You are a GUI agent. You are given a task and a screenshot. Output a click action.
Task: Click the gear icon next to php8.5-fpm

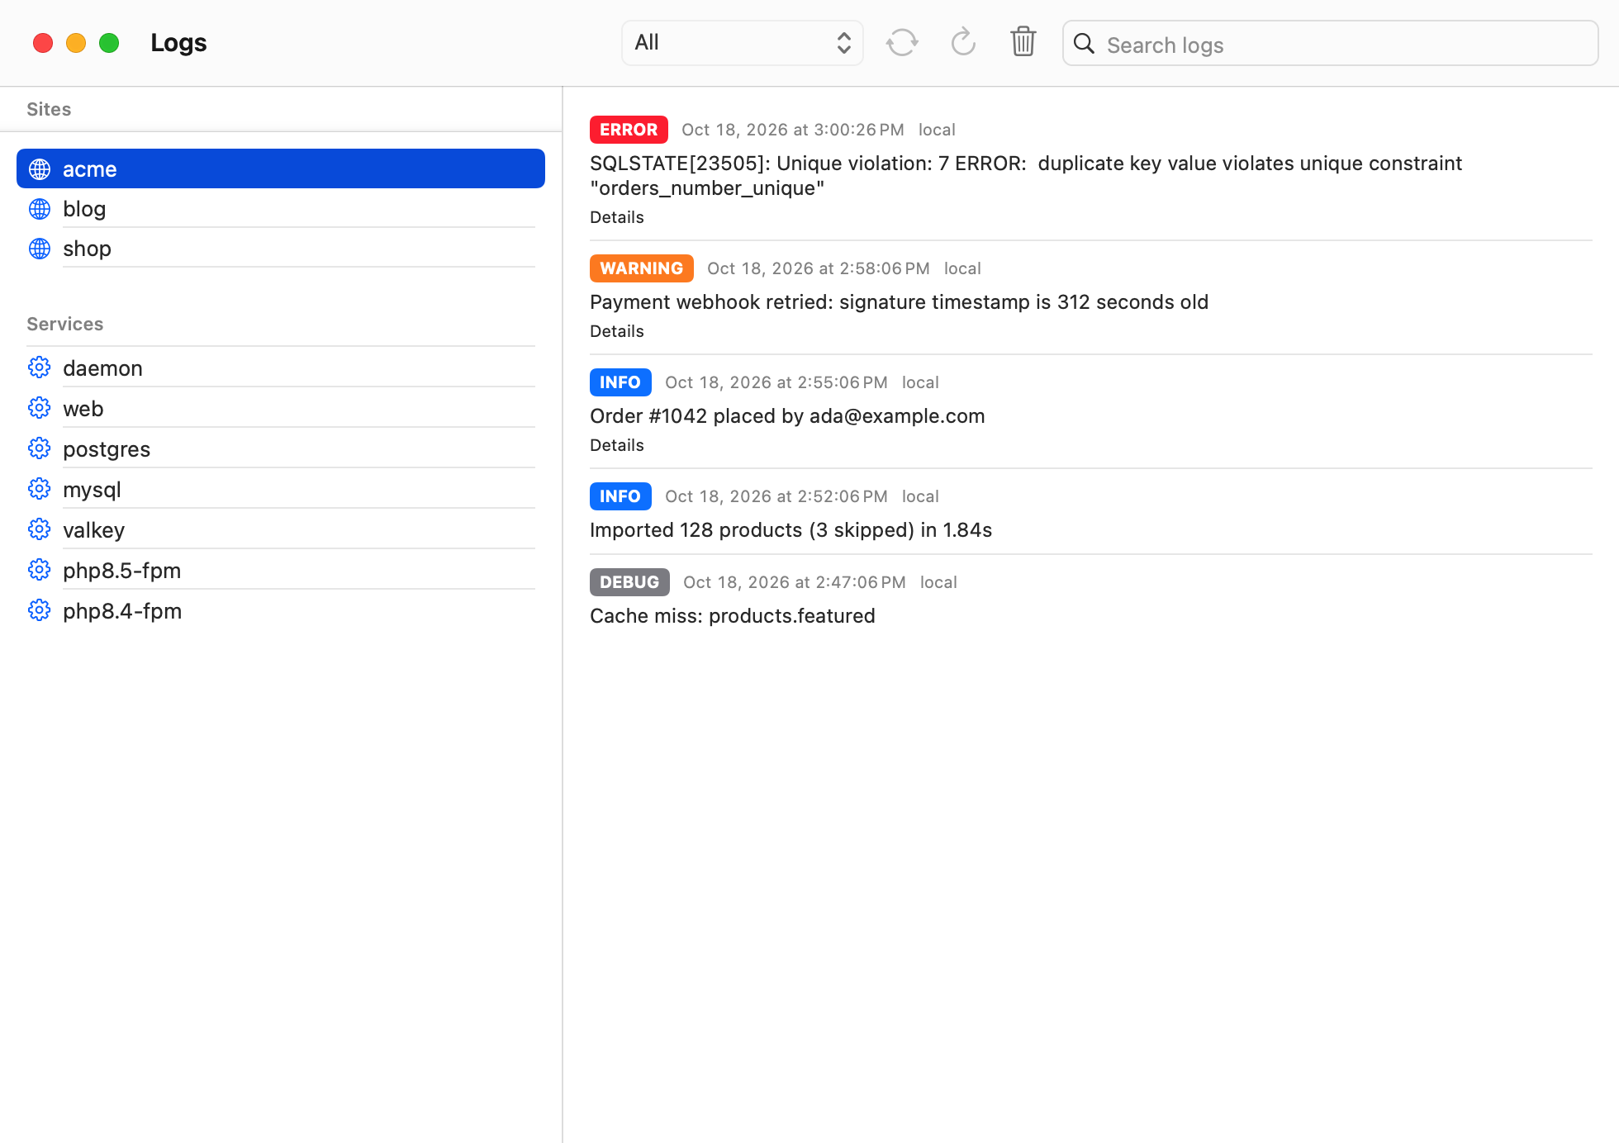(39, 570)
